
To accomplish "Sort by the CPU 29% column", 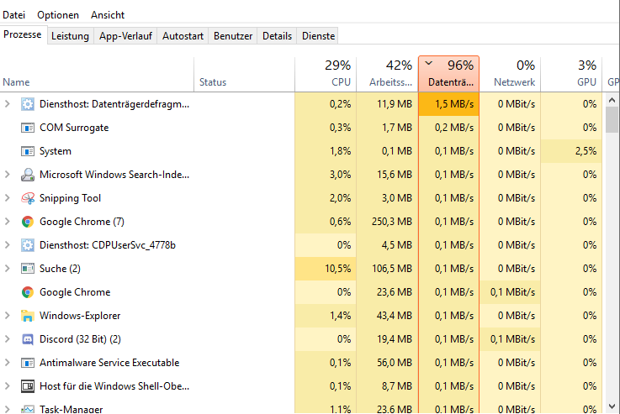I will [x=326, y=75].
